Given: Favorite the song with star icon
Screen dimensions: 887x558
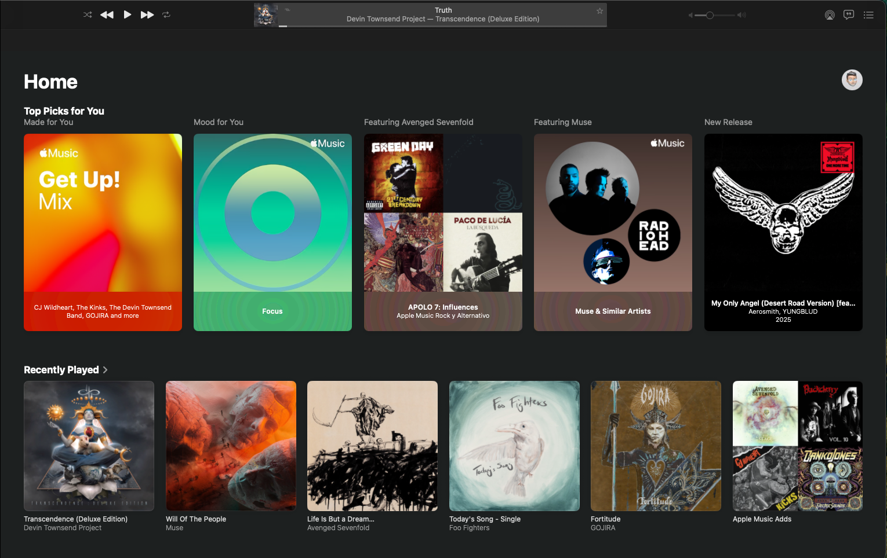Looking at the screenshot, I should click(x=599, y=11).
